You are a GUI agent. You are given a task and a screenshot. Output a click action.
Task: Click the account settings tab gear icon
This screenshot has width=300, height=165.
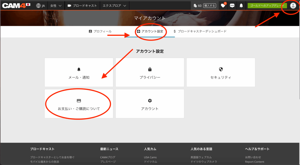139,31
